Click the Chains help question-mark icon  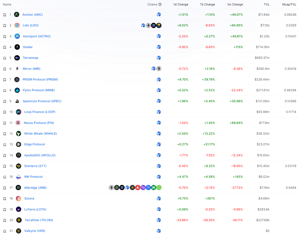coord(160,4)
